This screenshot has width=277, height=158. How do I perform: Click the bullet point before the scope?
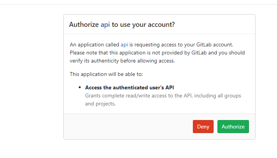pos(80,87)
